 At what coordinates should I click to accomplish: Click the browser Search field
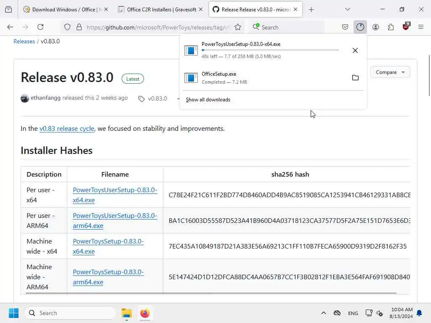[x=287, y=27]
